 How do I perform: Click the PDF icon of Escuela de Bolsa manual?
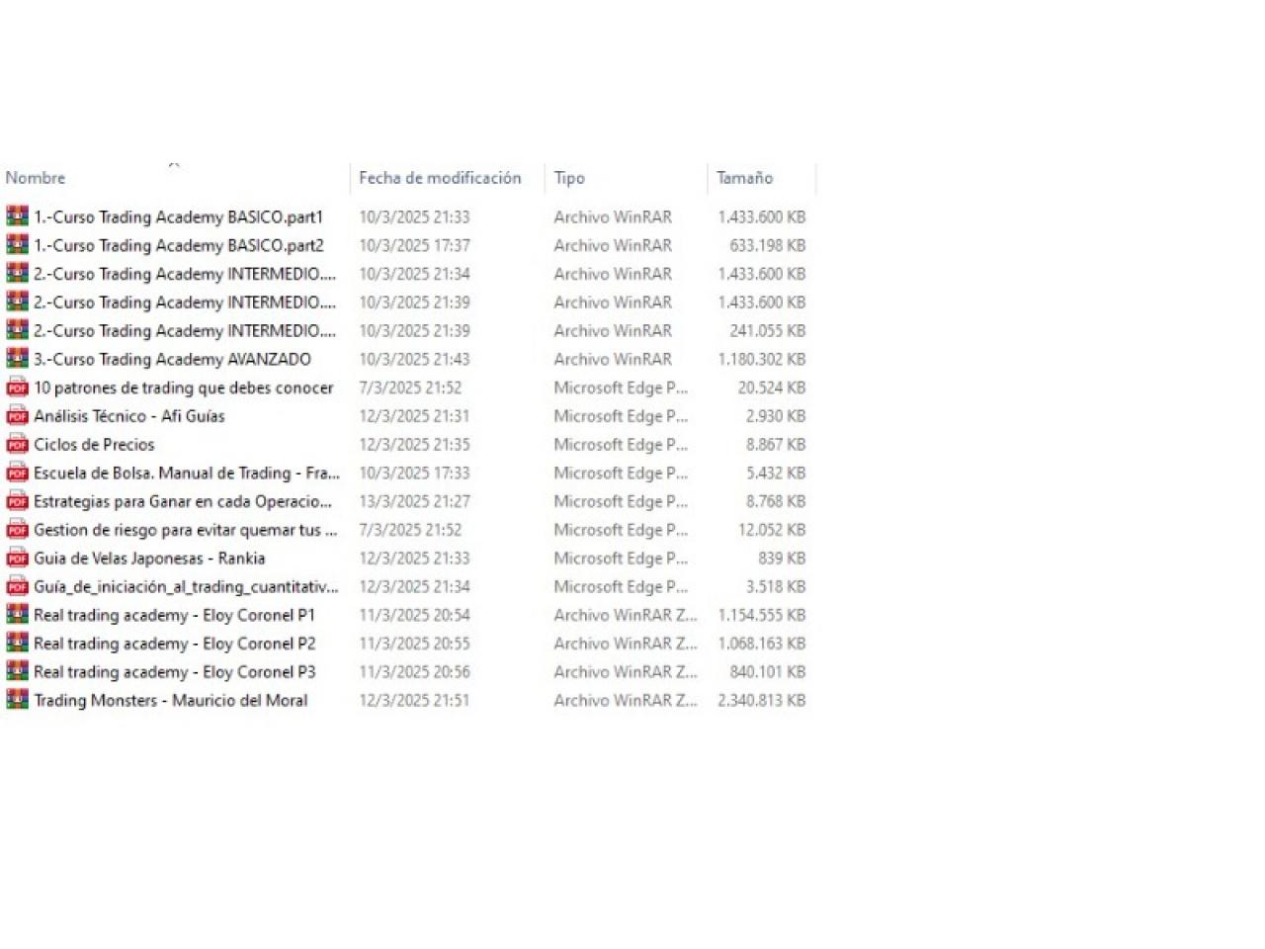point(18,473)
